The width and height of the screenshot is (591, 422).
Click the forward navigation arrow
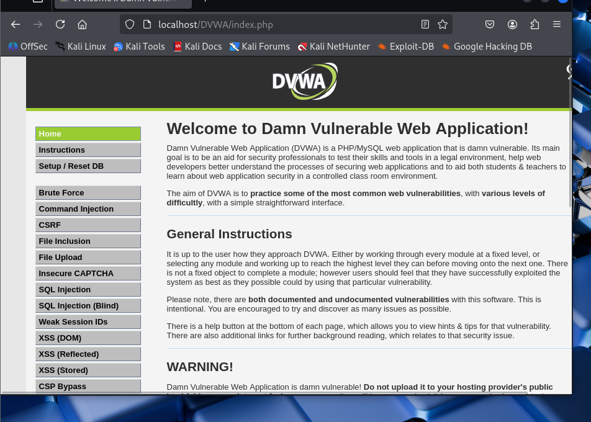point(38,24)
